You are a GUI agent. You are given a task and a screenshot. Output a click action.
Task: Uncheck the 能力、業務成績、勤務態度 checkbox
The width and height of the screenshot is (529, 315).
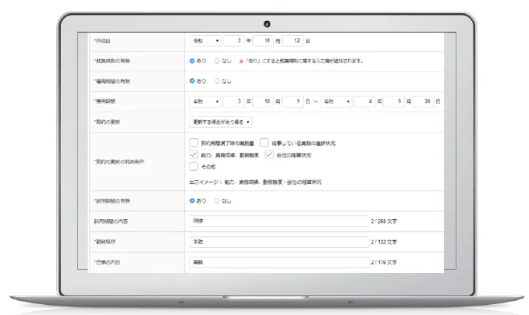(194, 155)
